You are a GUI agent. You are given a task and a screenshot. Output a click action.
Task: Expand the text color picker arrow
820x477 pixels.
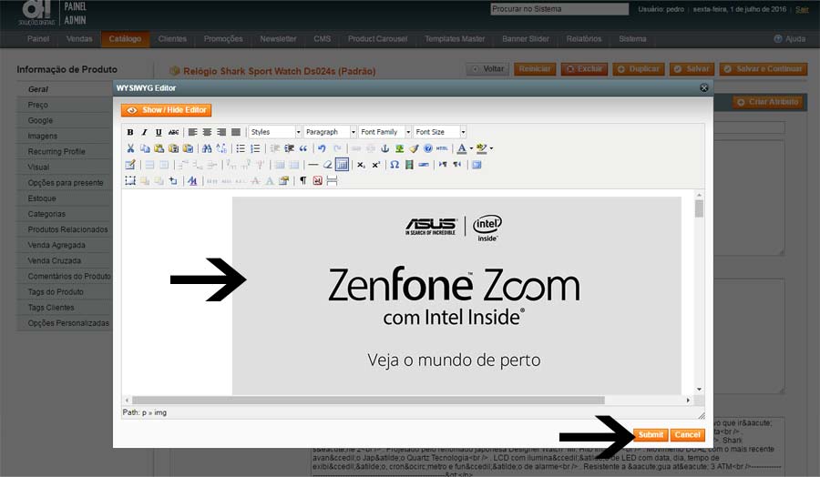point(471,148)
